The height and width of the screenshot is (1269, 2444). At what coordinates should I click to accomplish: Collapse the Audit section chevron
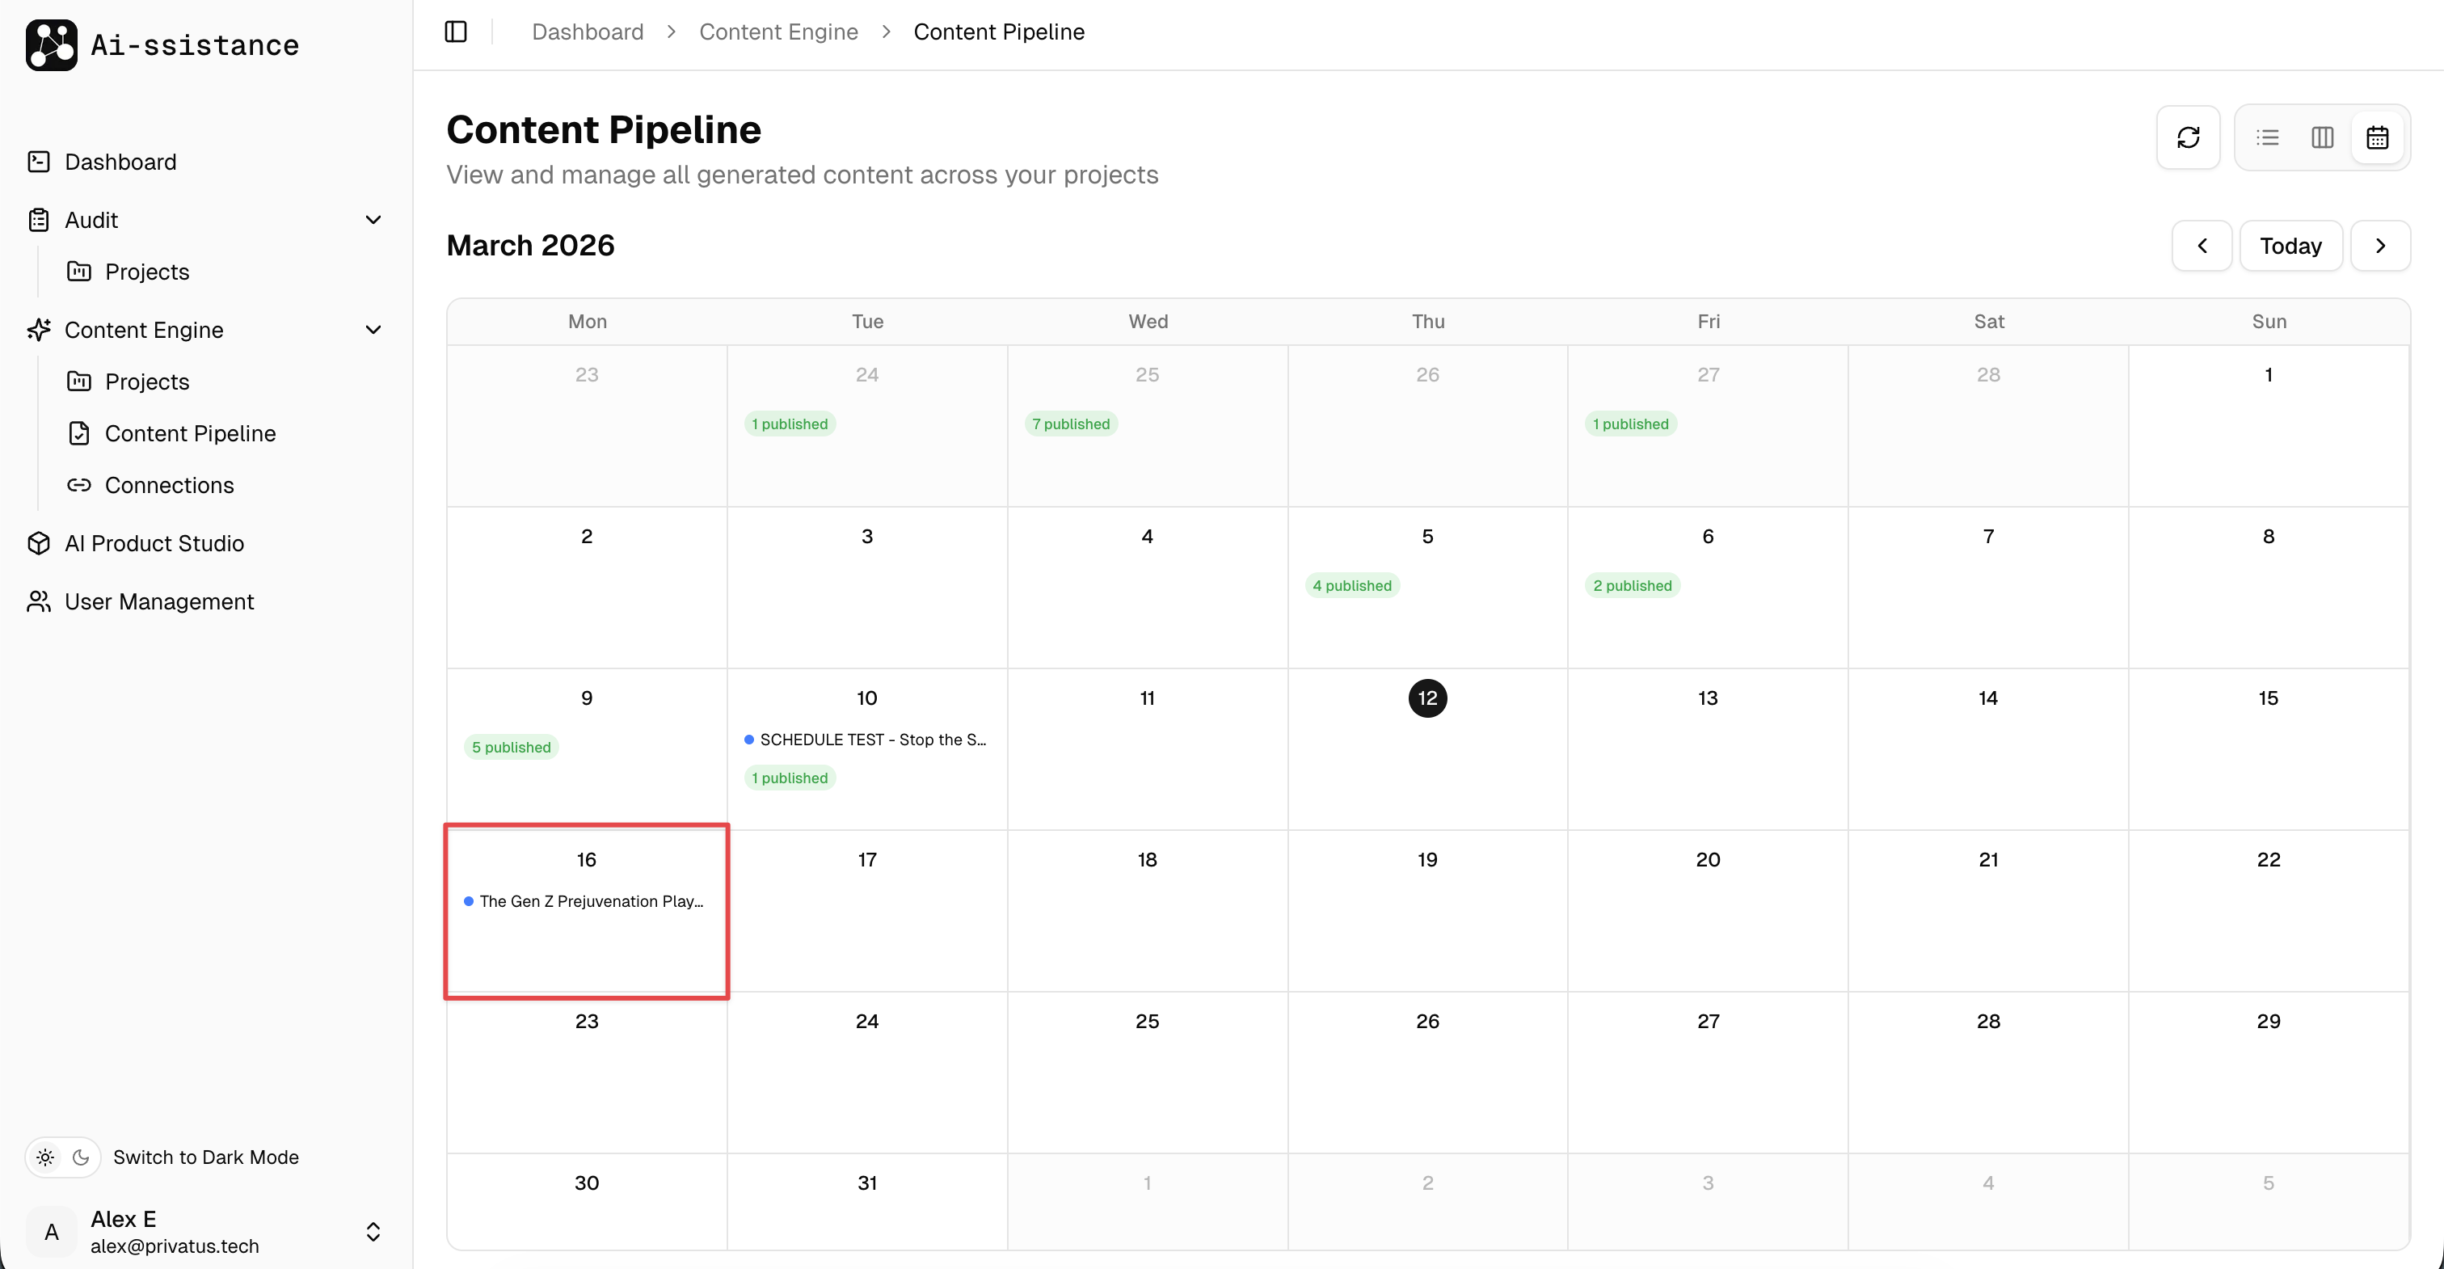[374, 219]
